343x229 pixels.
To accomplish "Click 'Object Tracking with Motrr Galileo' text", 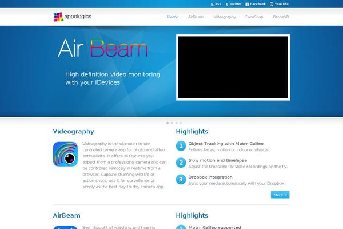I will coord(226,144).
